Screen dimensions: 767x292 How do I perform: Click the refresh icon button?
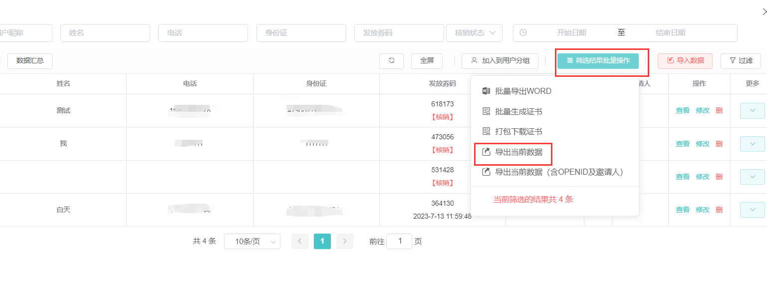[392, 61]
